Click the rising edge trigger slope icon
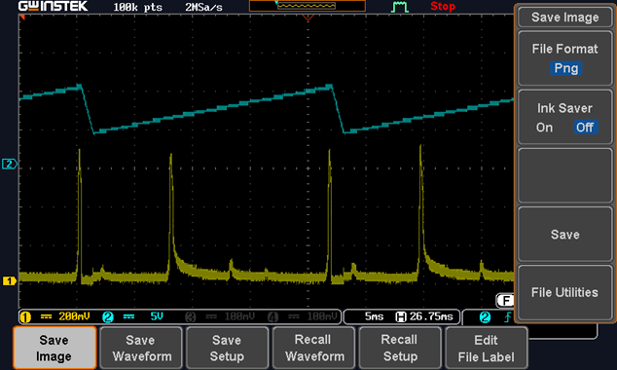 tap(508, 316)
